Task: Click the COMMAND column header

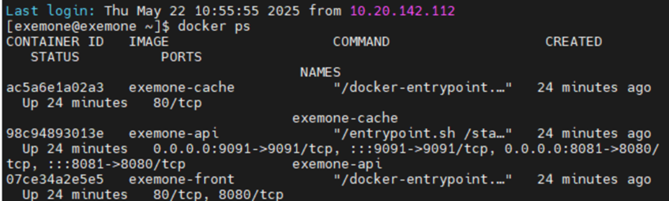Action: (361, 42)
